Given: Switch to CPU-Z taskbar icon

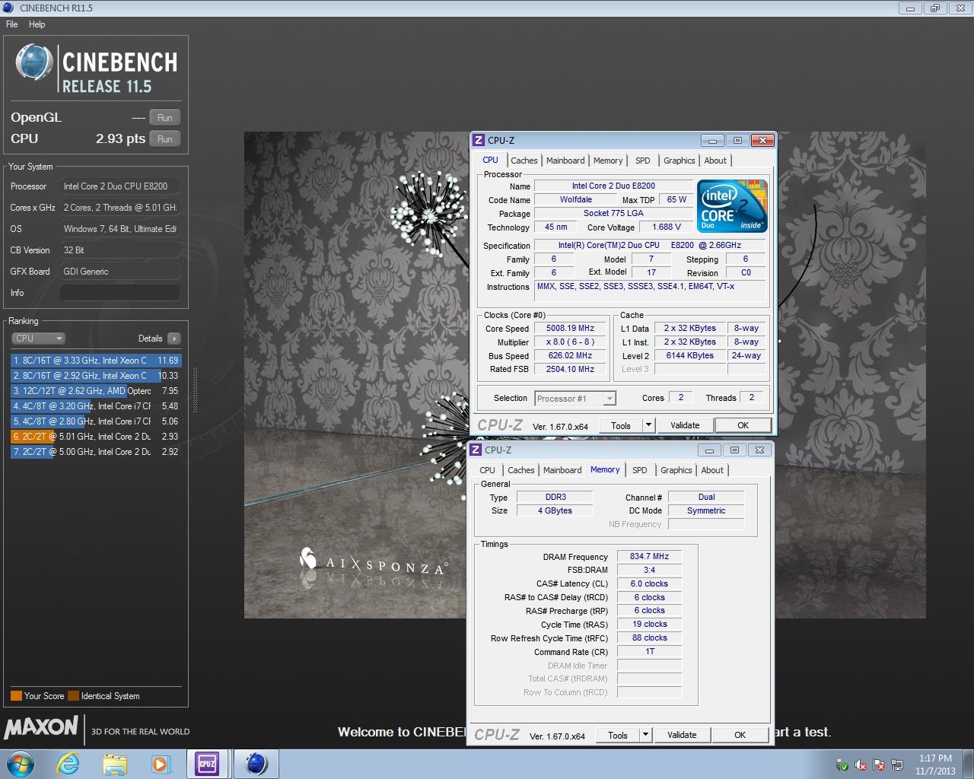Looking at the screenshot, I should (207, 764).
